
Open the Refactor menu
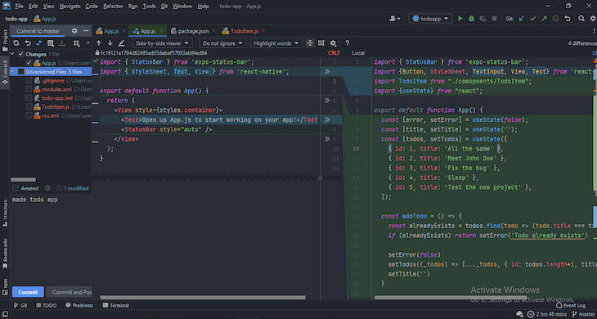click(x=113, y=6)
